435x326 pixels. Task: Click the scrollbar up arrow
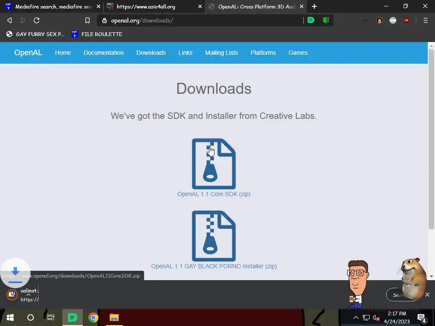click(431, 45)
